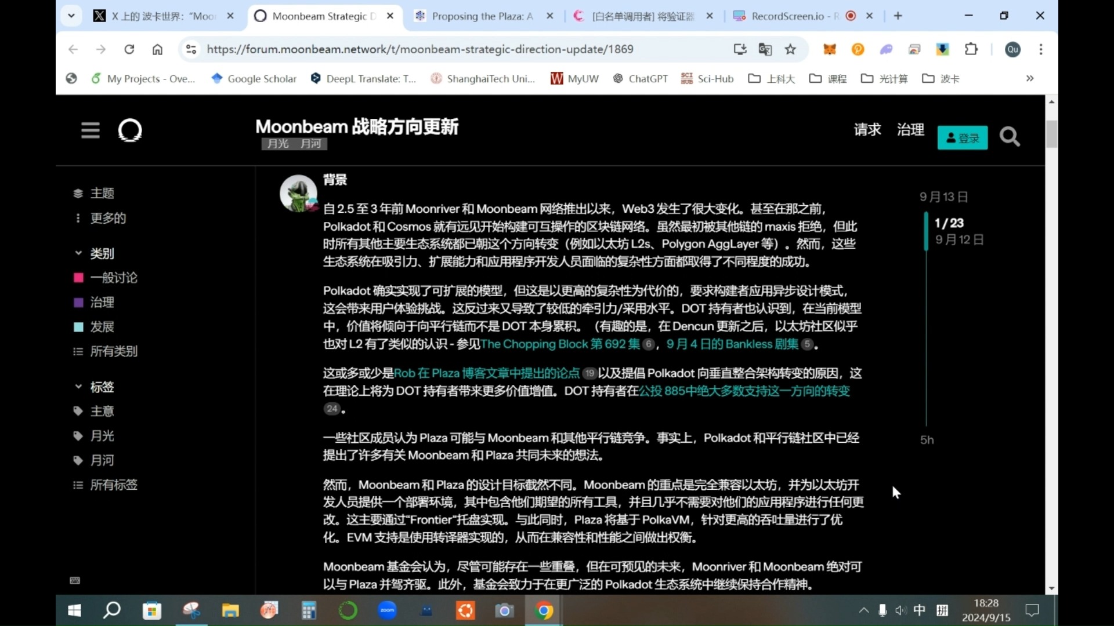1114x626 pixels.
Task: Switch to the Proposing the Plaza tab
Action: click(482, 16)
